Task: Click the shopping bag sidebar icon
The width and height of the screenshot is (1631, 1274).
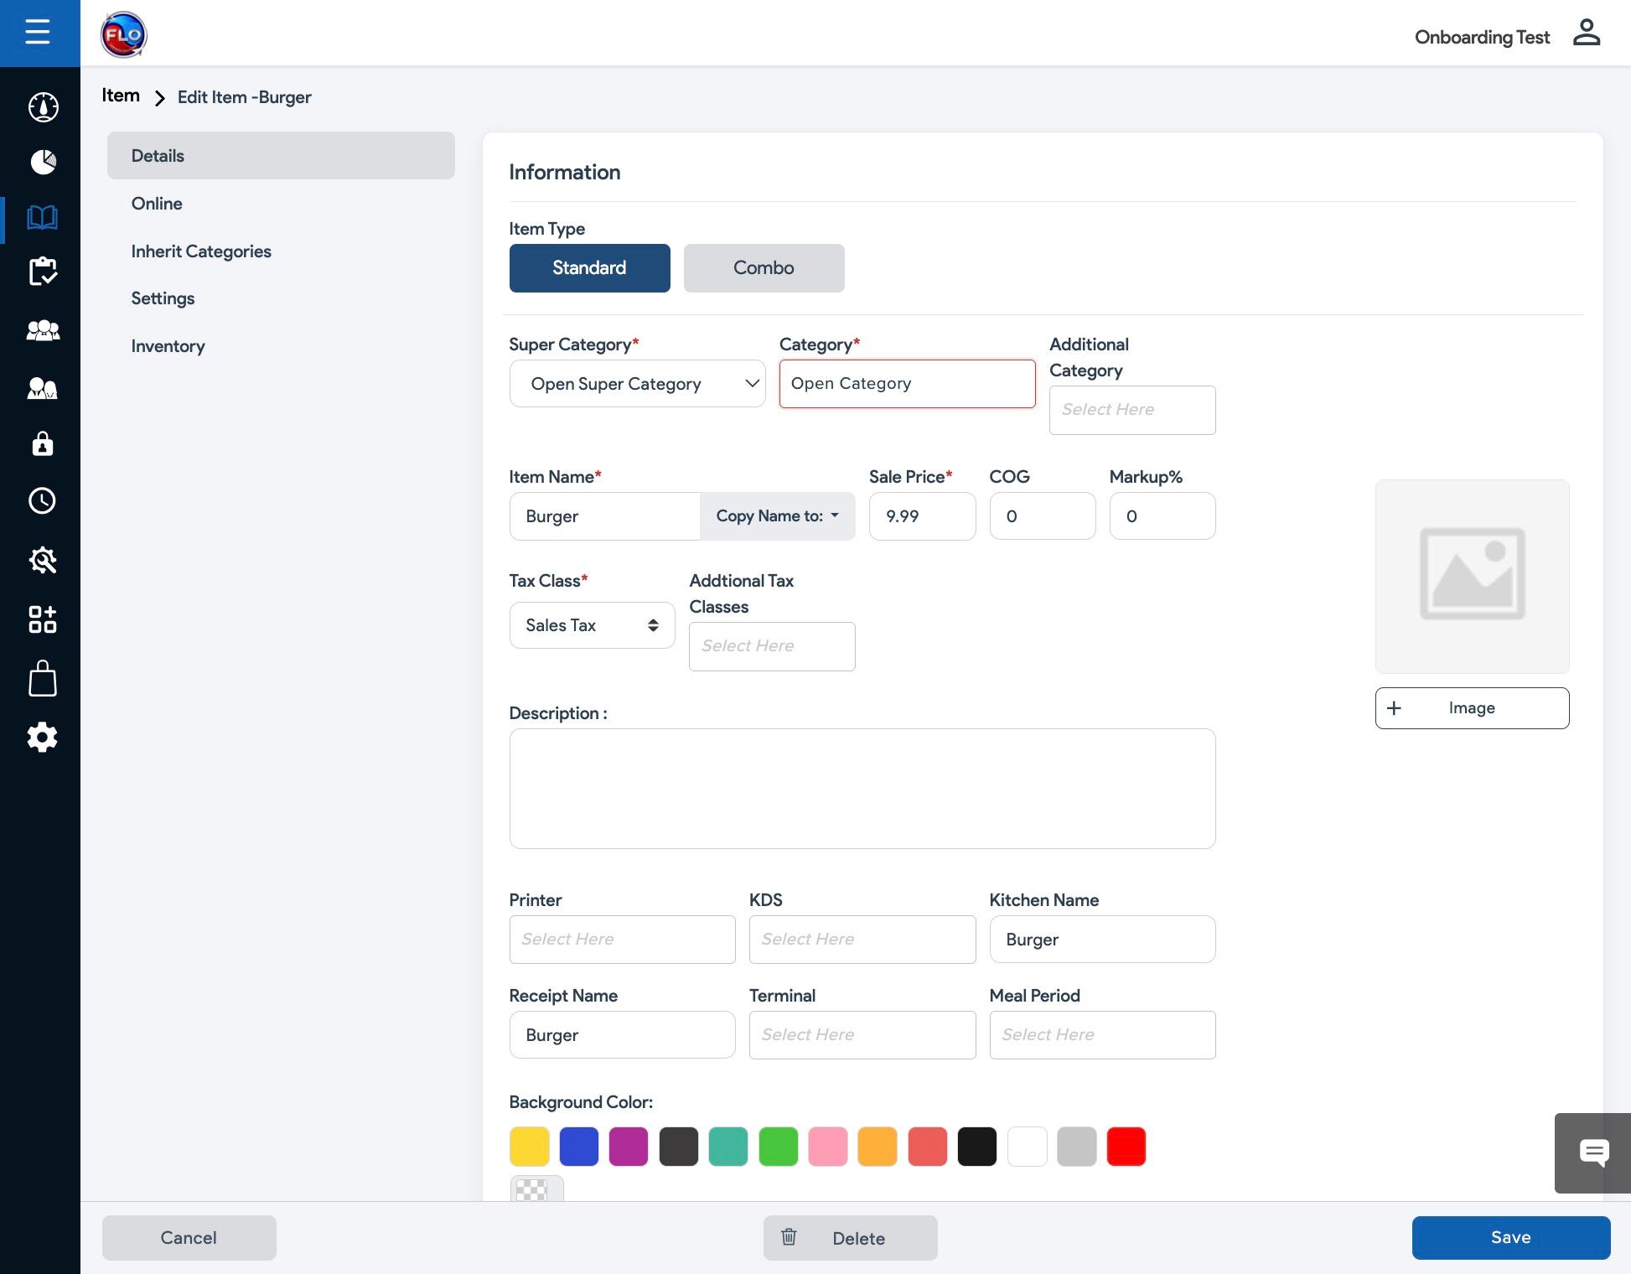Action: [x=43, y=679]
